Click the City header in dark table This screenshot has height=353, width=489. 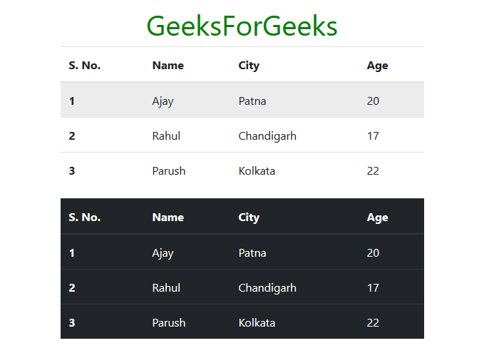tap(249, 218)
